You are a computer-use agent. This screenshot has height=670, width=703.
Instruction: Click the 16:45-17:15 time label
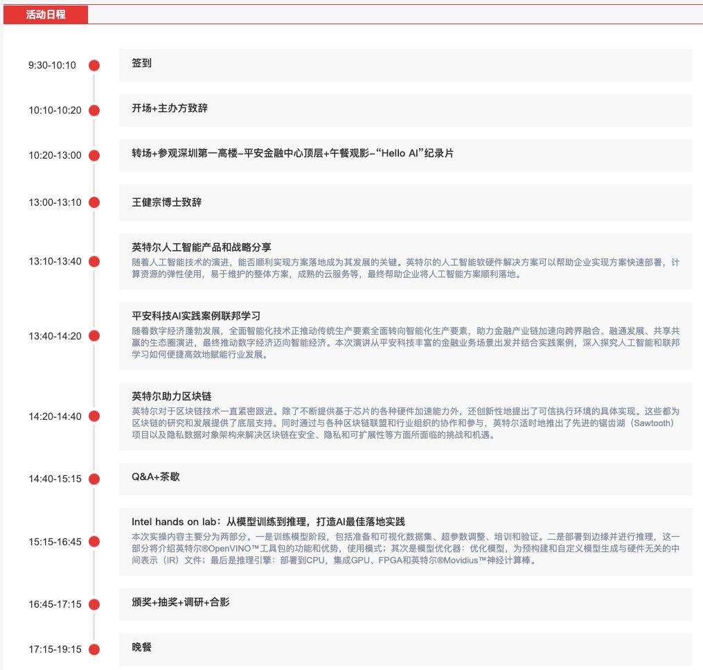tap(55, 605)
